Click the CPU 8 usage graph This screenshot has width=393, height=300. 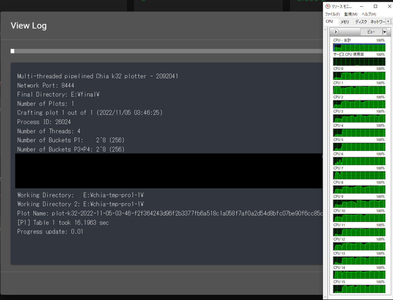[359, 190]
